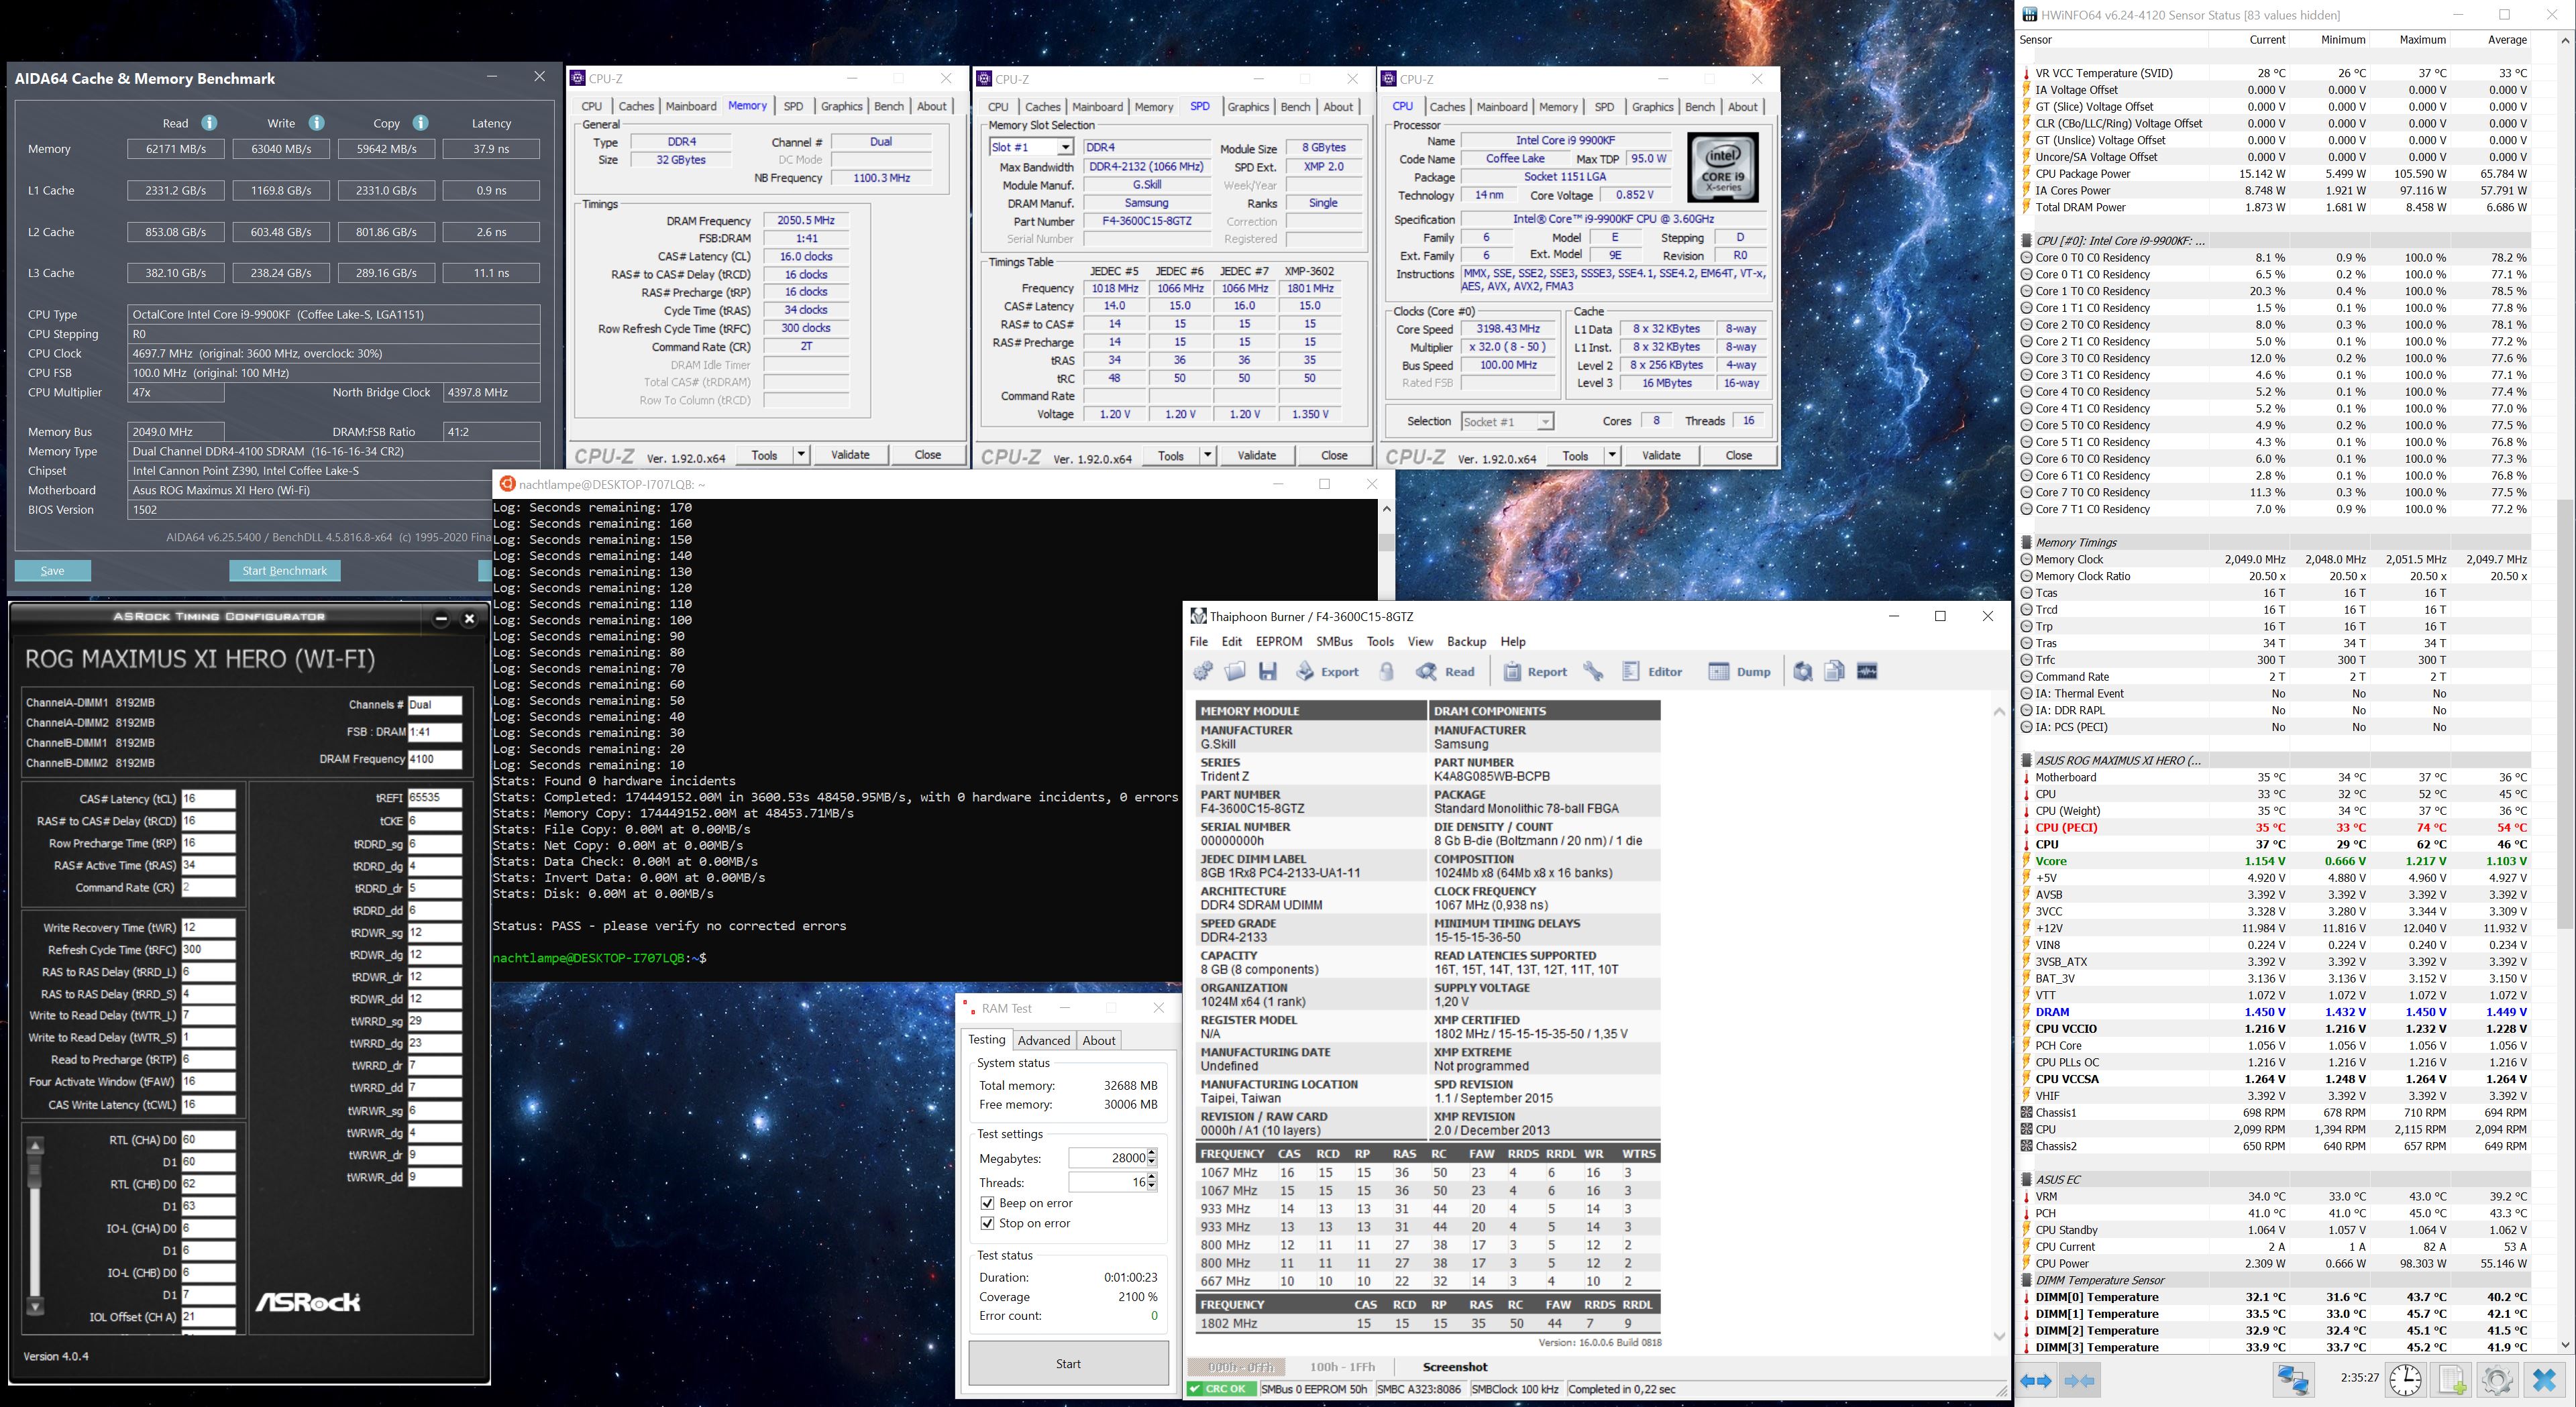Screen dimensions: 2576x1407
Task: Click the floppy disk save icon
Action: tap(1268, 672)
